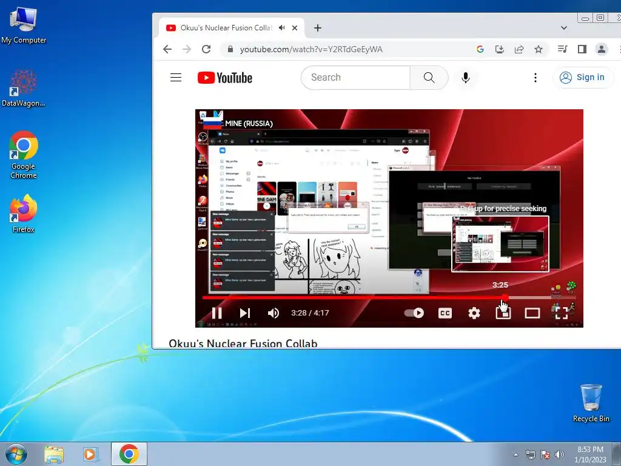
Task: Switch to theater mode
Action: click(532, 313)
